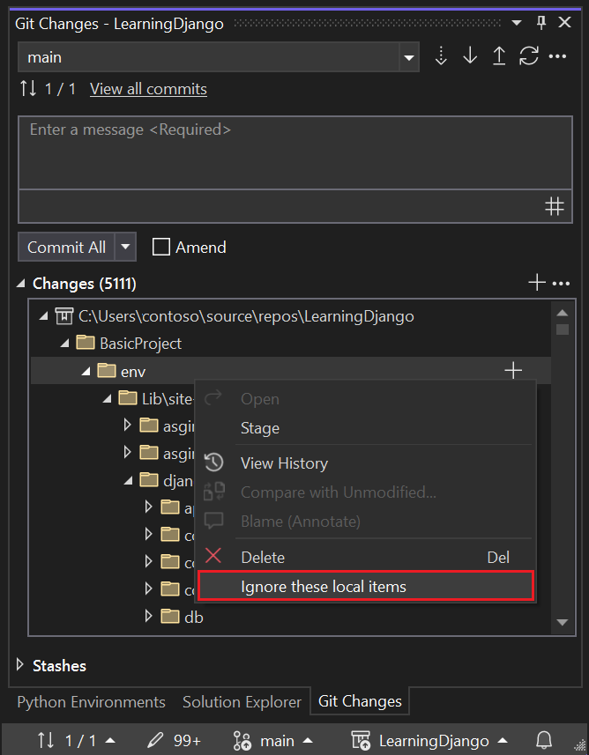Open the Git Changes window options arrow
589x755 pixels.
tap(517, 23)
